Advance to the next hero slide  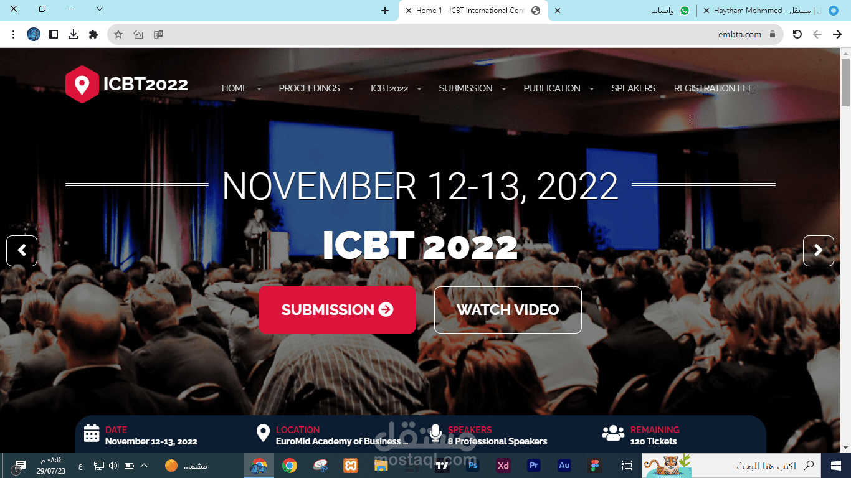(x=819, y=251)
